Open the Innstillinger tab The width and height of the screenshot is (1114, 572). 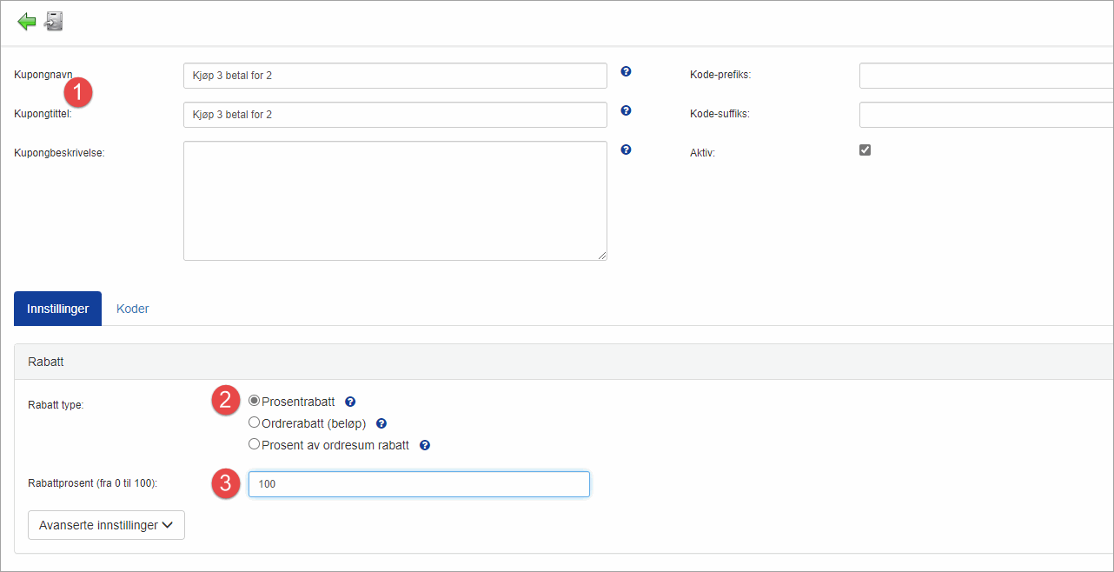pos(58,309)
